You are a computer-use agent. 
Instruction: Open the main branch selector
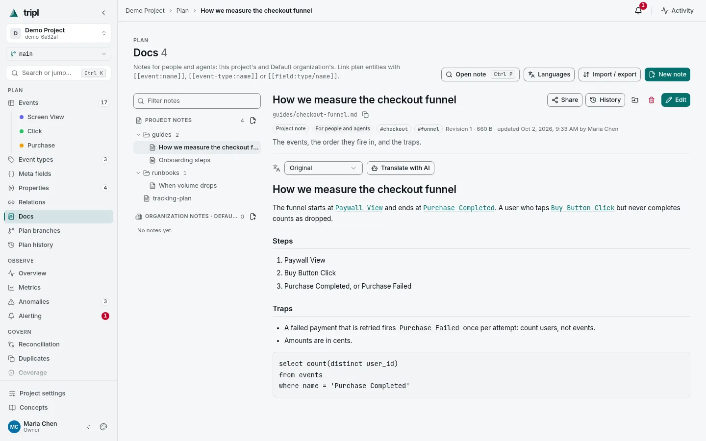click(x=59, y=54)
